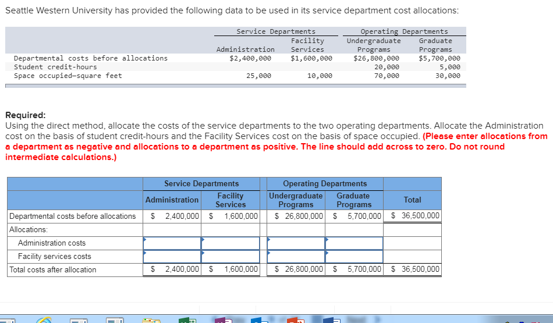Open Internet Explorer from the taskbar
553x323 pixels.
(44, 320)
